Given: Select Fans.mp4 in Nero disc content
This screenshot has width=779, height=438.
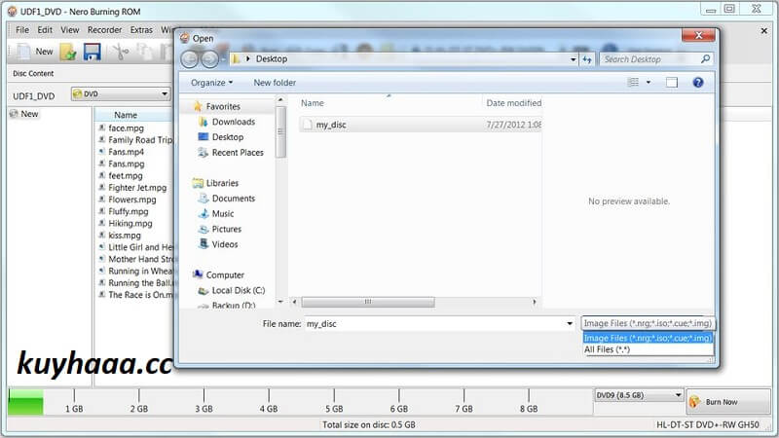Looking at the screenshot, I should coord(127,152).
